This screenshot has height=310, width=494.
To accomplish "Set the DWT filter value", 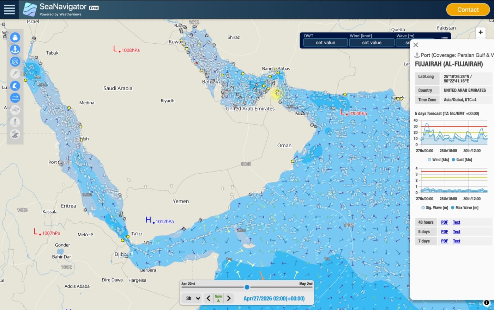I will tap(325, 43).
